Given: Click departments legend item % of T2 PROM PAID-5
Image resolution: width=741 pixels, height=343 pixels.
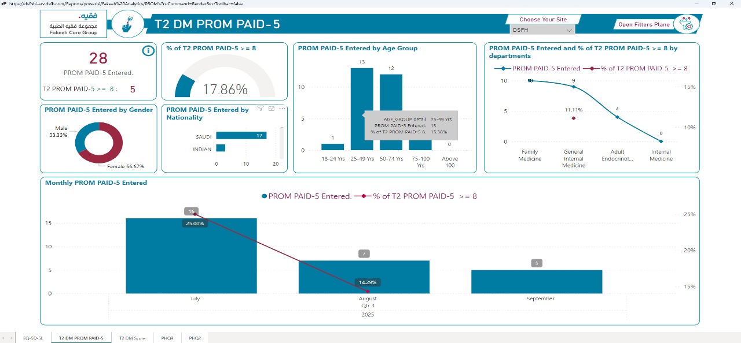Looking at the screenshot, I should (636, 68).
